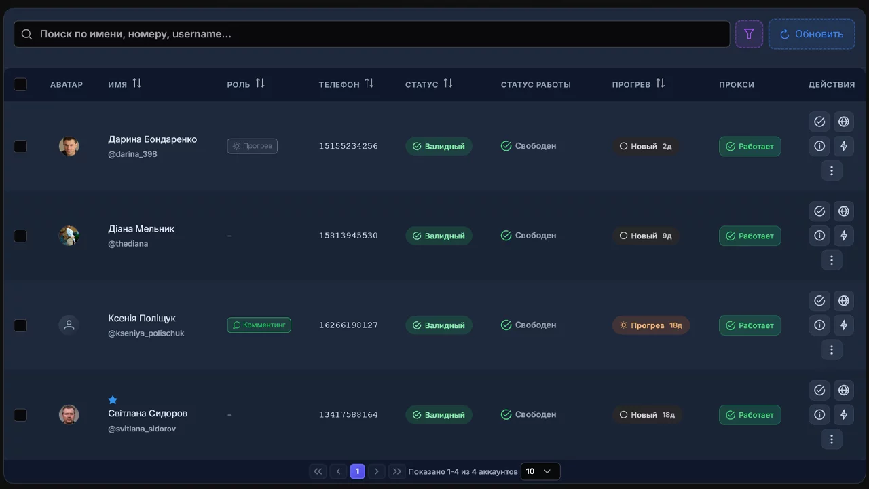Click the Прогрев 18д warmup progress badge
The image size is (869, 489).
coord(650,325)
